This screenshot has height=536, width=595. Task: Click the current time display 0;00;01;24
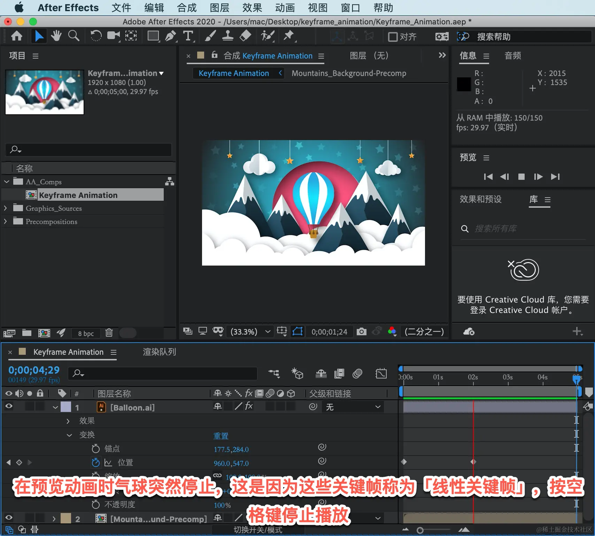(x=329, y=332)
